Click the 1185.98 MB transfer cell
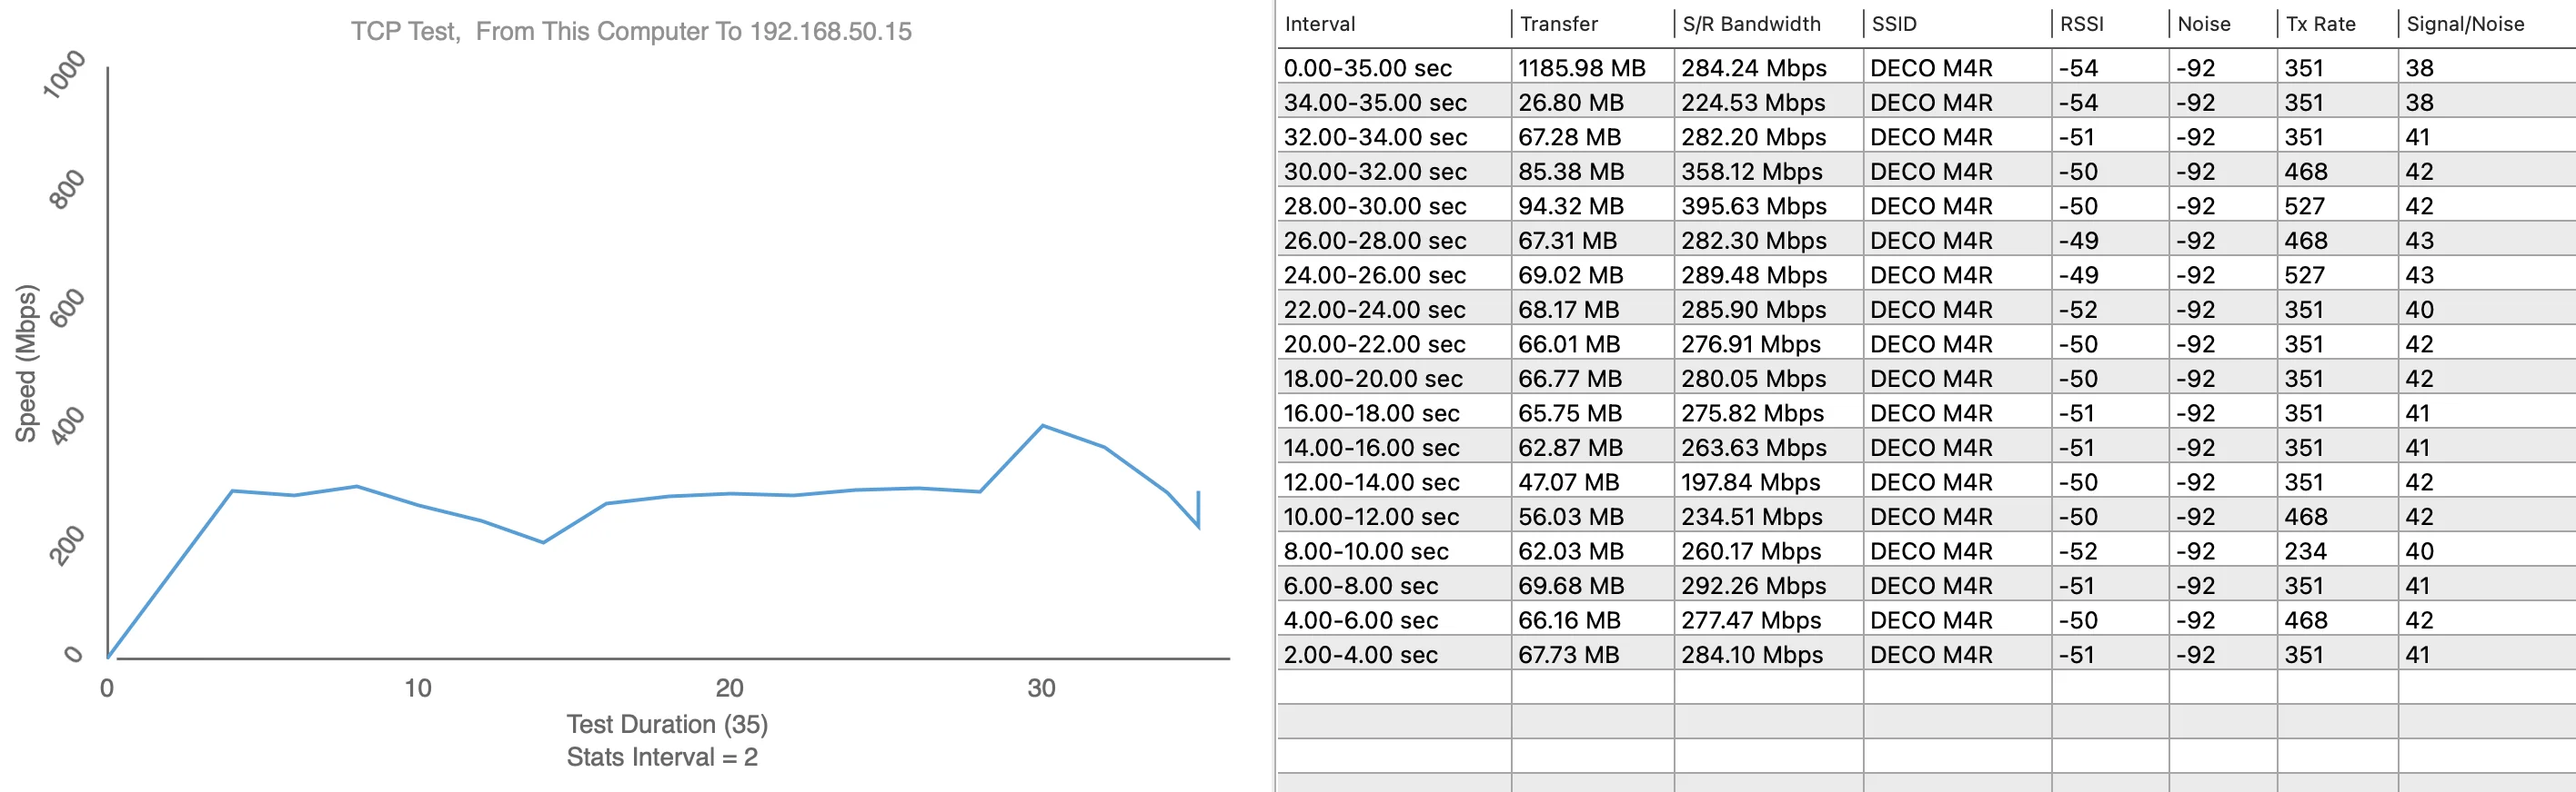Viewport: 2576px width, 792px height. 1581,68
